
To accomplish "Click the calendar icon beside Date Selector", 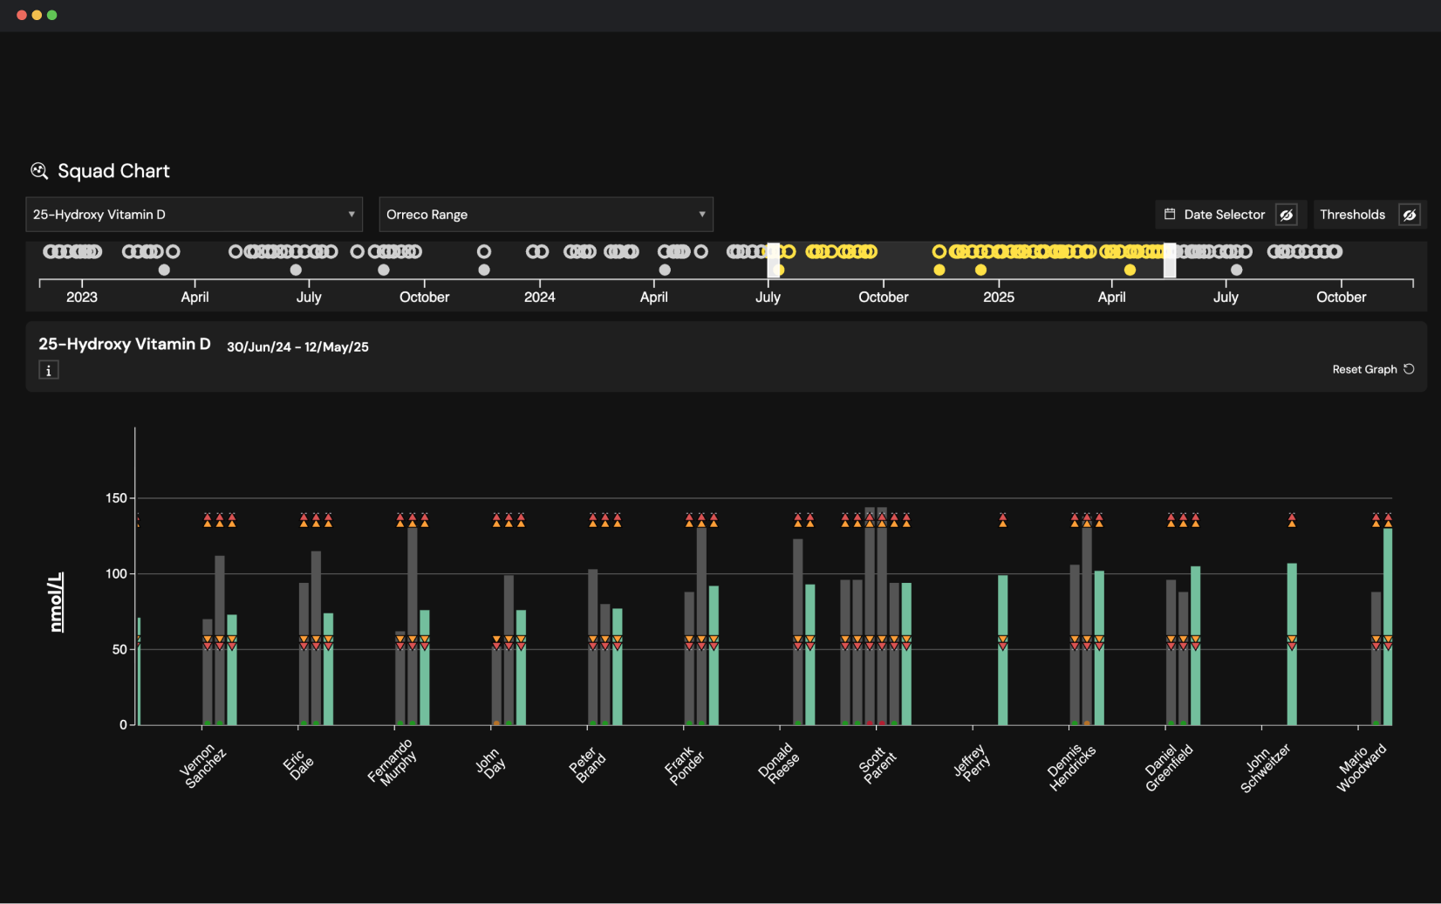I will 1170,214.
